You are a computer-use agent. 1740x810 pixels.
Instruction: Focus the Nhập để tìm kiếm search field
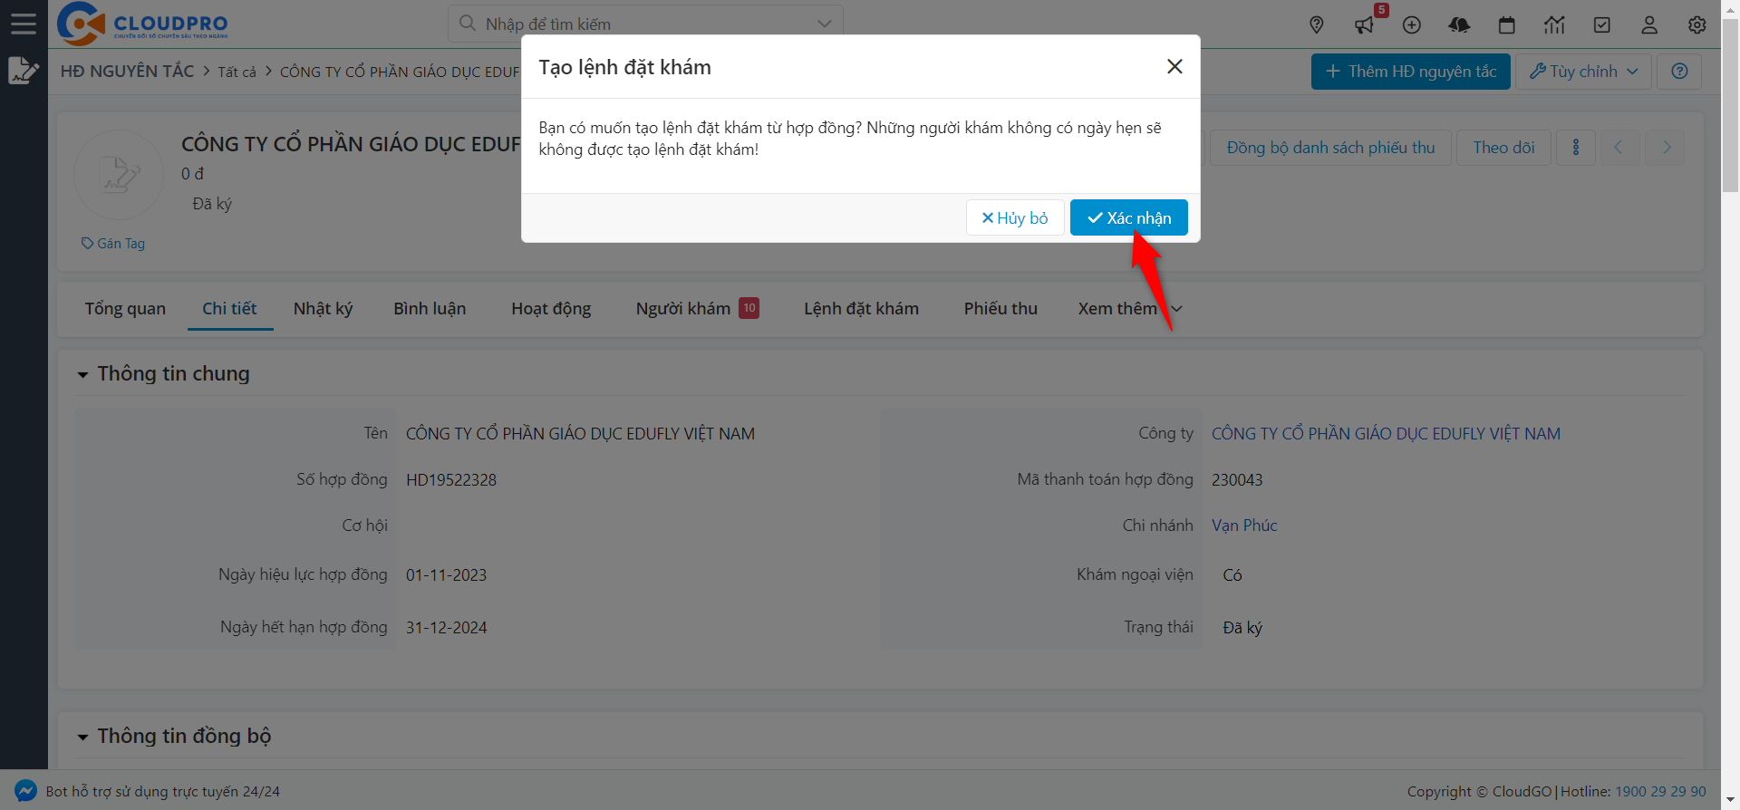pyautogui.click(x=645, y=24)
